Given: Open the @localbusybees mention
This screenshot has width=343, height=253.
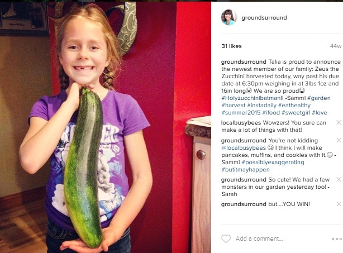Looking at the screenshot, I should (x=244, y=148).
